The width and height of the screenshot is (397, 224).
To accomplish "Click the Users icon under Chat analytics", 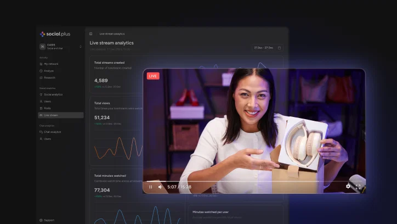I will pyautogui.click(x=41, y=139).
